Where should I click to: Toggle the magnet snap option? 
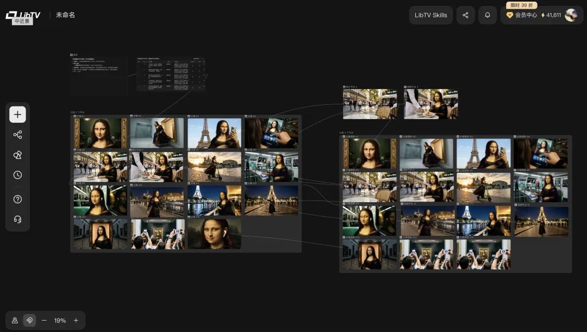29,321
